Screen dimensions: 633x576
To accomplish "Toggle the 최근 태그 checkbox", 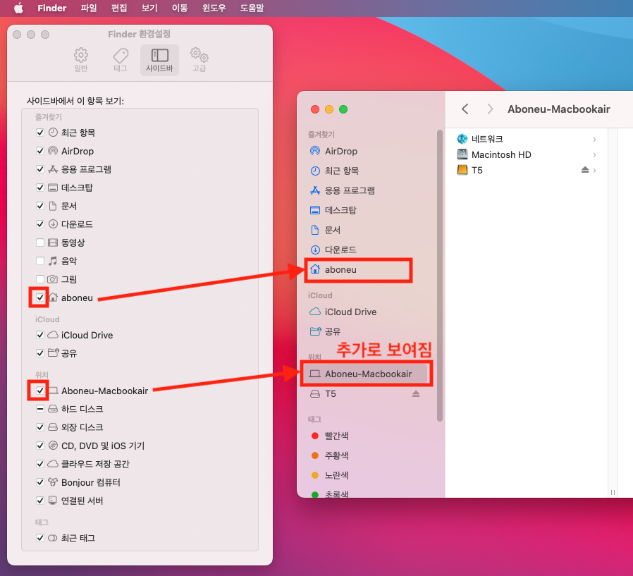I will coord(40,538).
